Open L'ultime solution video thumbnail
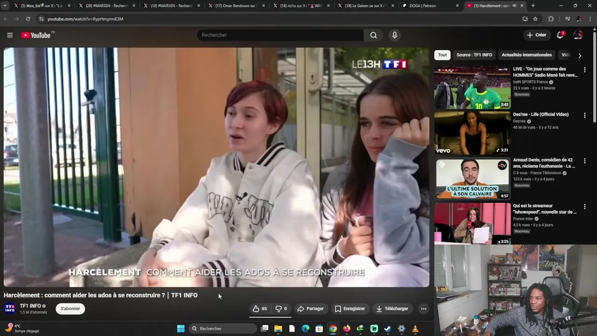Viewport: 597px width, 336px height. 472,179
